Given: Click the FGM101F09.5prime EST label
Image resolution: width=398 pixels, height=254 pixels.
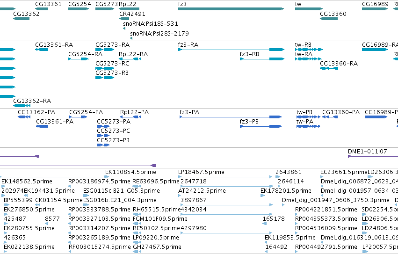Looking at the screenshot, I should [x=160, y=219].
